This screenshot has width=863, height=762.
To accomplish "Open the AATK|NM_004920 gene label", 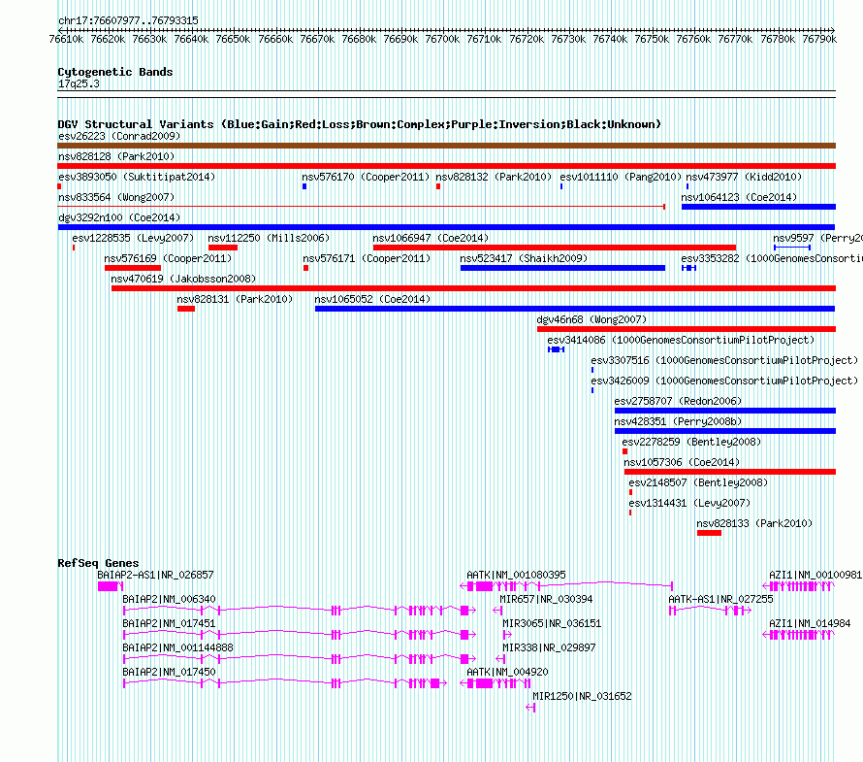I will coord(507,672).
